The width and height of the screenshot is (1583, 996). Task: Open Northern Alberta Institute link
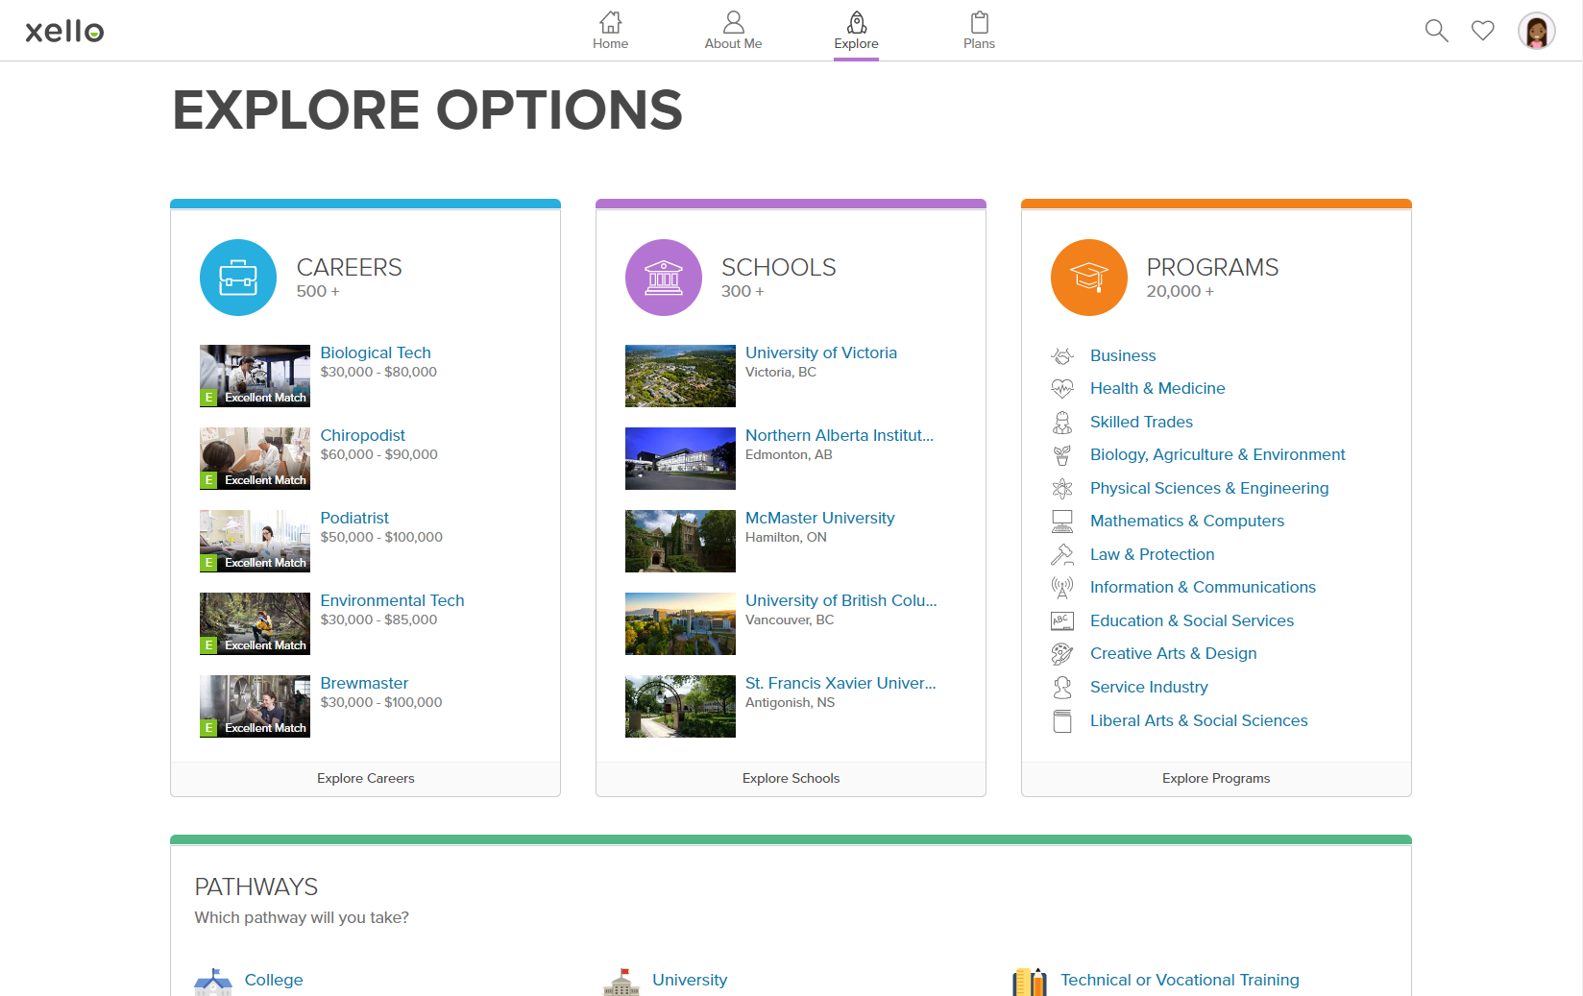click(840, 435)
